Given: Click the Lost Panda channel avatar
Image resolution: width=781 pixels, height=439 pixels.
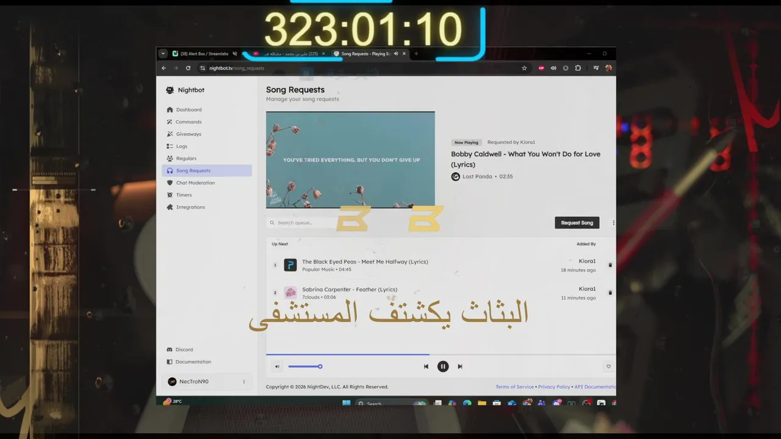Looking at the screenshot, I should (x=455, y=177).
